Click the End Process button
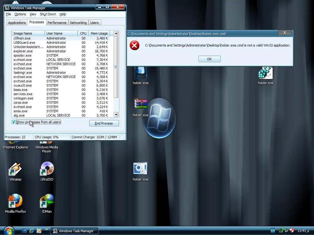This screenshot has height=235, width=314. point(104,123)
